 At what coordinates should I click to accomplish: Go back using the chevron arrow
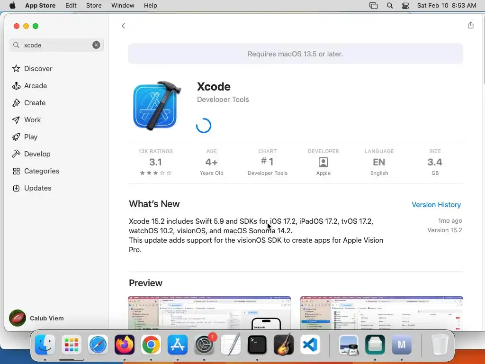pyautogui.click(x=123, y=26)
